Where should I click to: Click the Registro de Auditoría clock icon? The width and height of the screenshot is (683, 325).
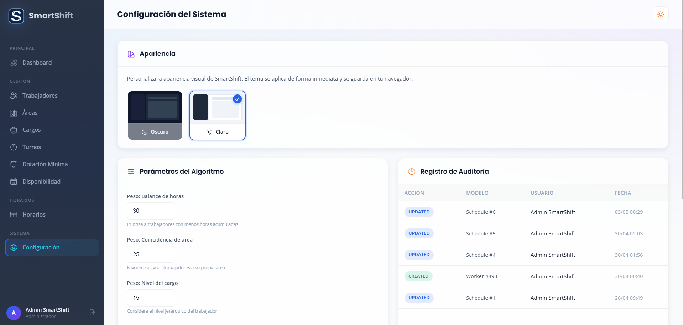412,172
